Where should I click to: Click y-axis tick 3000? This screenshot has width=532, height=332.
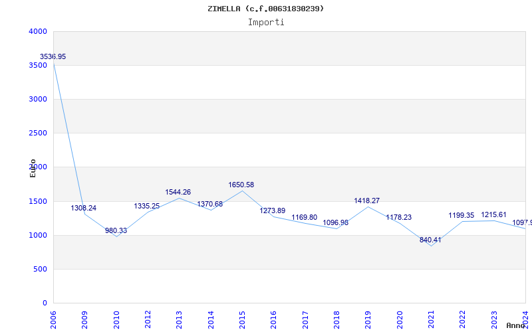38,99
